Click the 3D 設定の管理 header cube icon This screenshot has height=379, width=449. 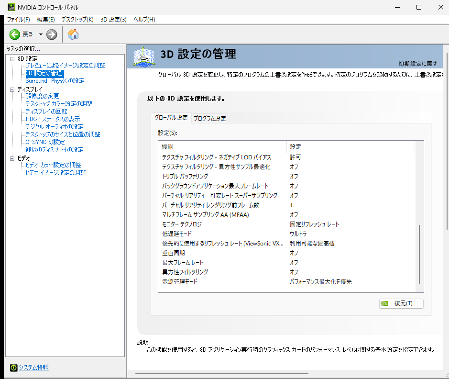(x=145, y=57)
